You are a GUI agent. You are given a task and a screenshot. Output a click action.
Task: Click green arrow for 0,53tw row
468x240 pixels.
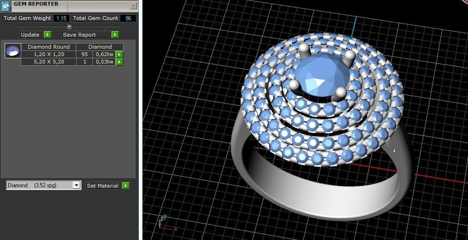[119, 62]
